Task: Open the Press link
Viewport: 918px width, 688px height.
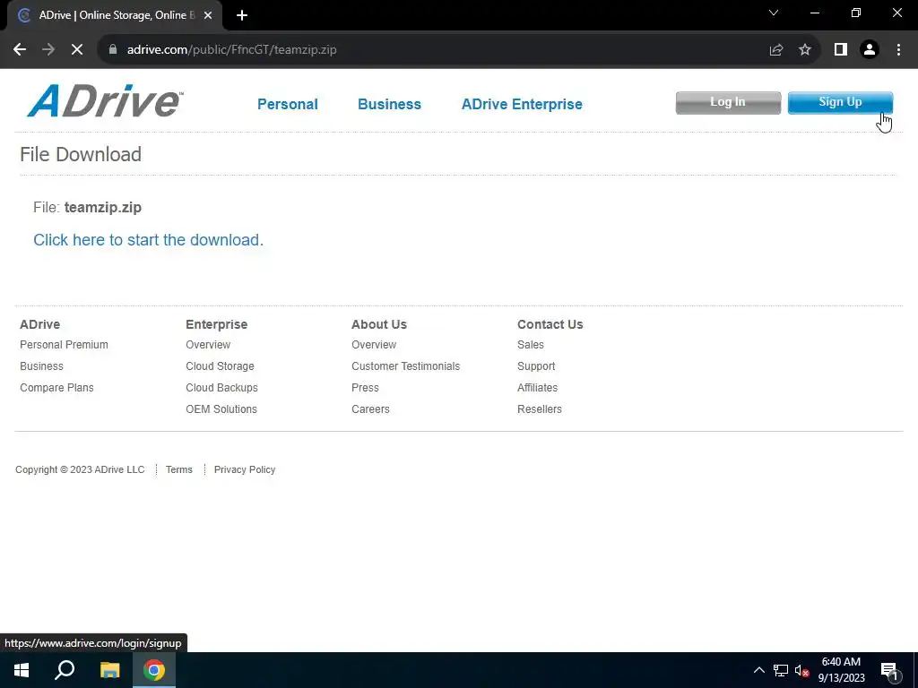Action: point(366,388)
